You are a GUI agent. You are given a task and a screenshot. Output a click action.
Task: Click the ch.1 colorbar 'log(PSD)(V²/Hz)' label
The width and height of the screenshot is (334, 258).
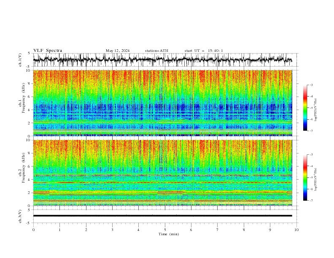315,110
